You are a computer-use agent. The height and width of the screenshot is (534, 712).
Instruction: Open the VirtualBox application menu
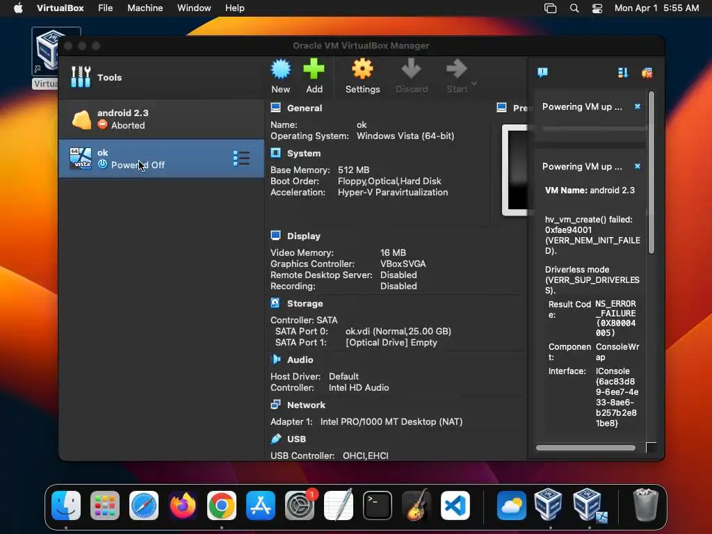tap(60, 8)
